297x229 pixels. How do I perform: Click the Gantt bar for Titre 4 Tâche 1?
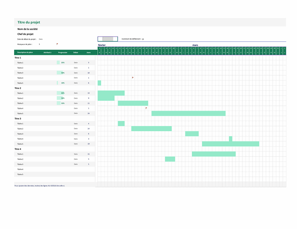(x=214, y=154)
